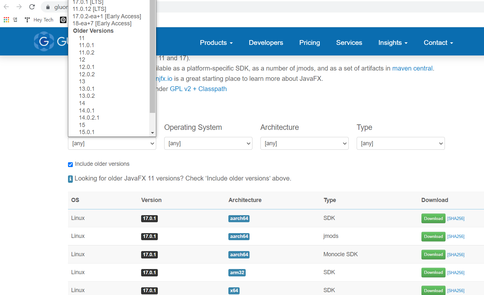Open the Operating System dropdown
This screenshot has height=295, width=484.
click(208, 143)
